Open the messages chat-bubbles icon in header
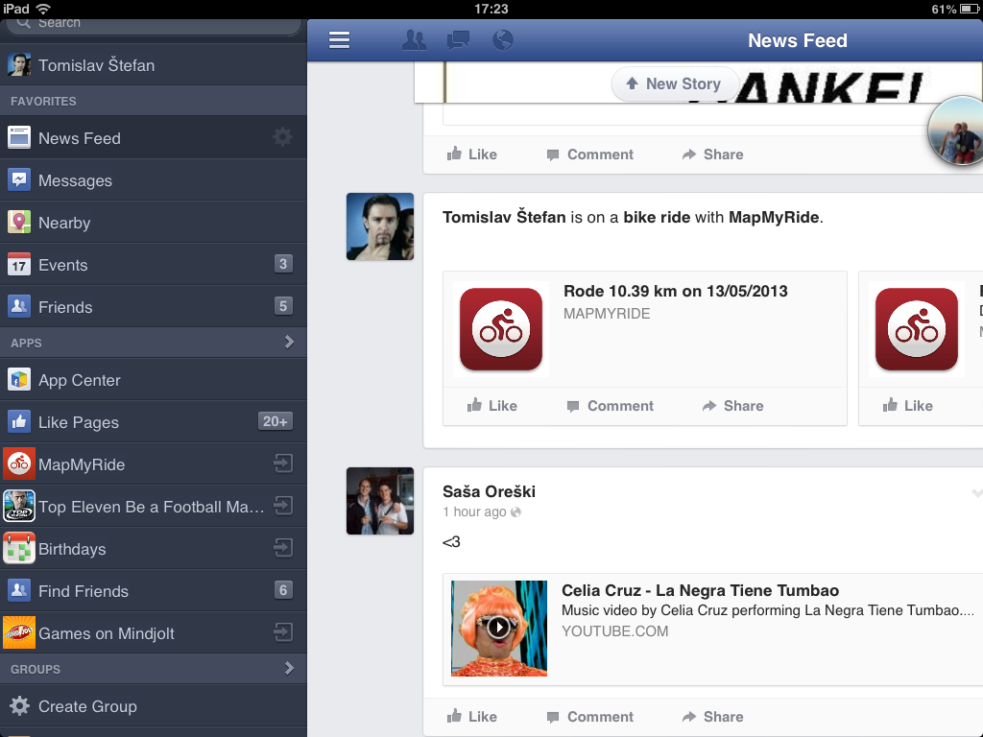 pos(458,40)
